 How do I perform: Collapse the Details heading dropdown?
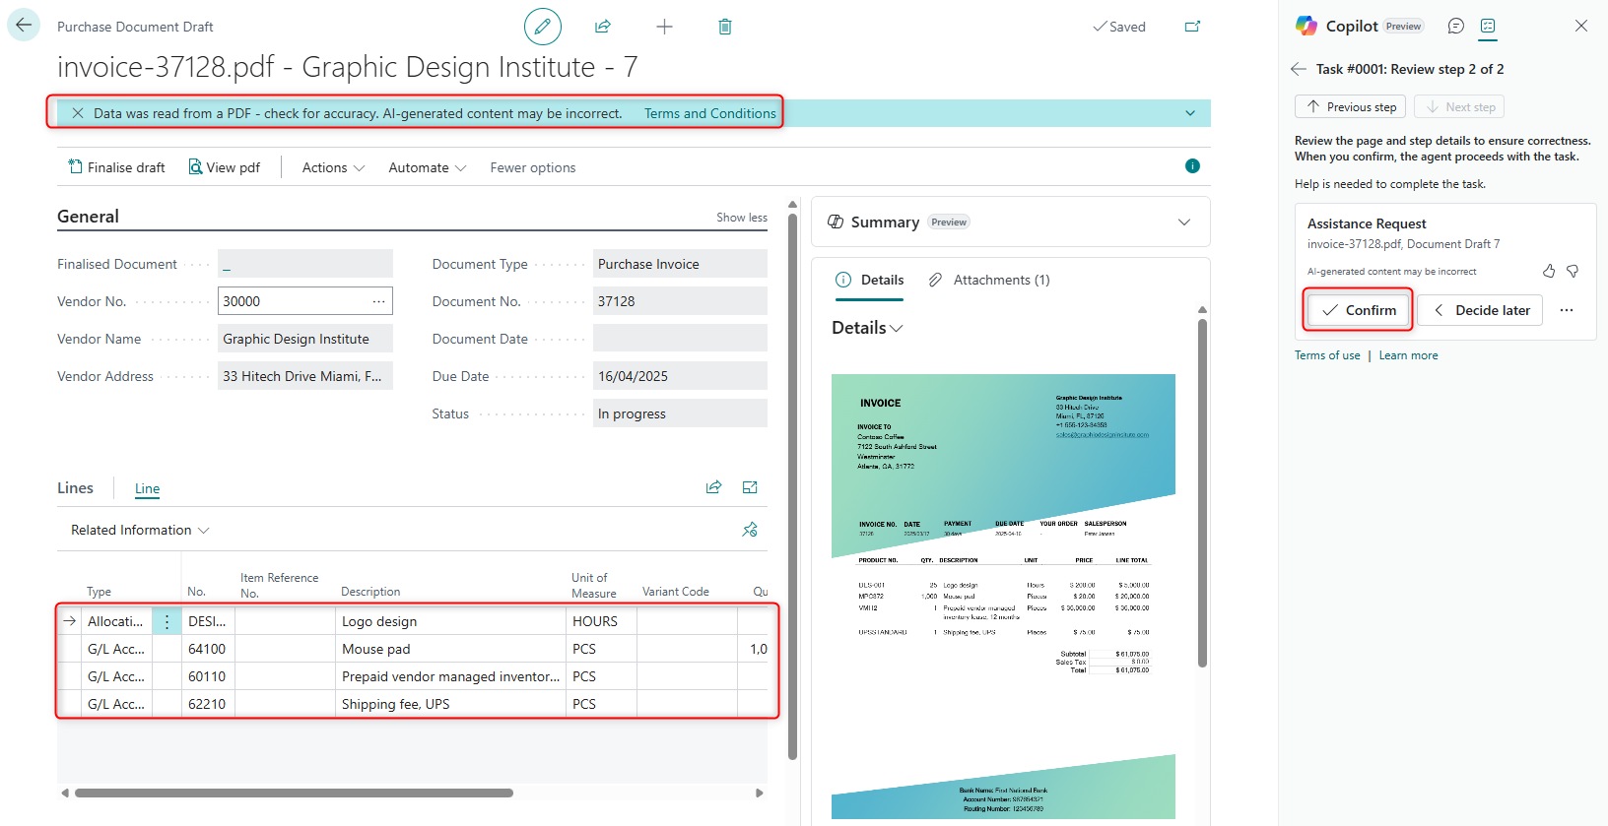[867, 328]
